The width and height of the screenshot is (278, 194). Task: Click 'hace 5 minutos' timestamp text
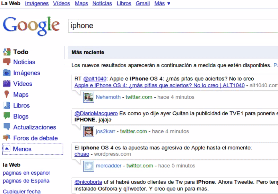176,166
